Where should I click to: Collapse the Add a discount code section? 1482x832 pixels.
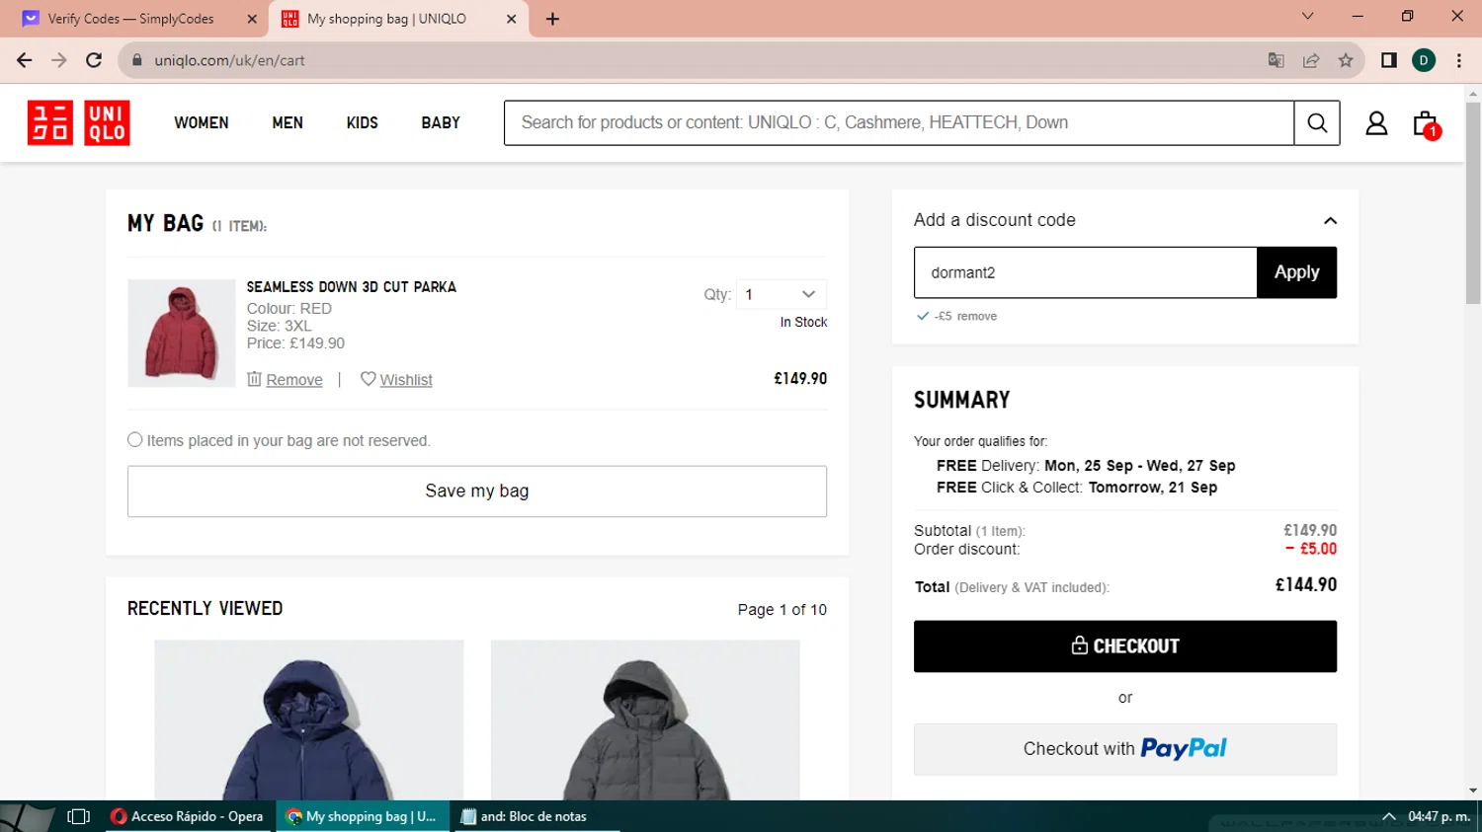pyautogui.click(x=1330, y=220)
